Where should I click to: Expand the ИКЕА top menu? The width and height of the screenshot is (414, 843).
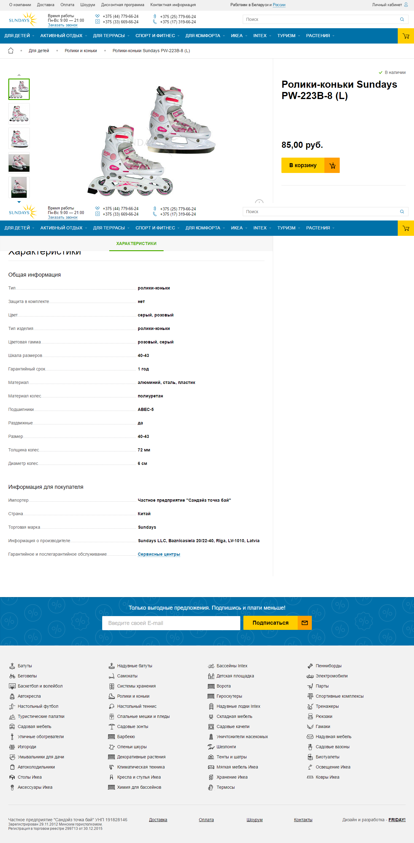tap(239, 36)
